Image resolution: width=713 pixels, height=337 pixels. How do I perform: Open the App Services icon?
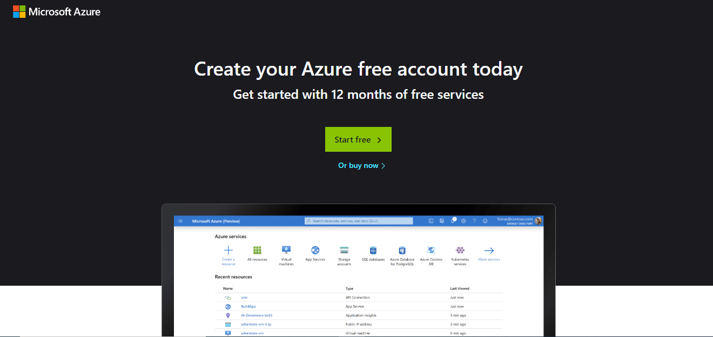pyautogui.click(x=315, y=250)
